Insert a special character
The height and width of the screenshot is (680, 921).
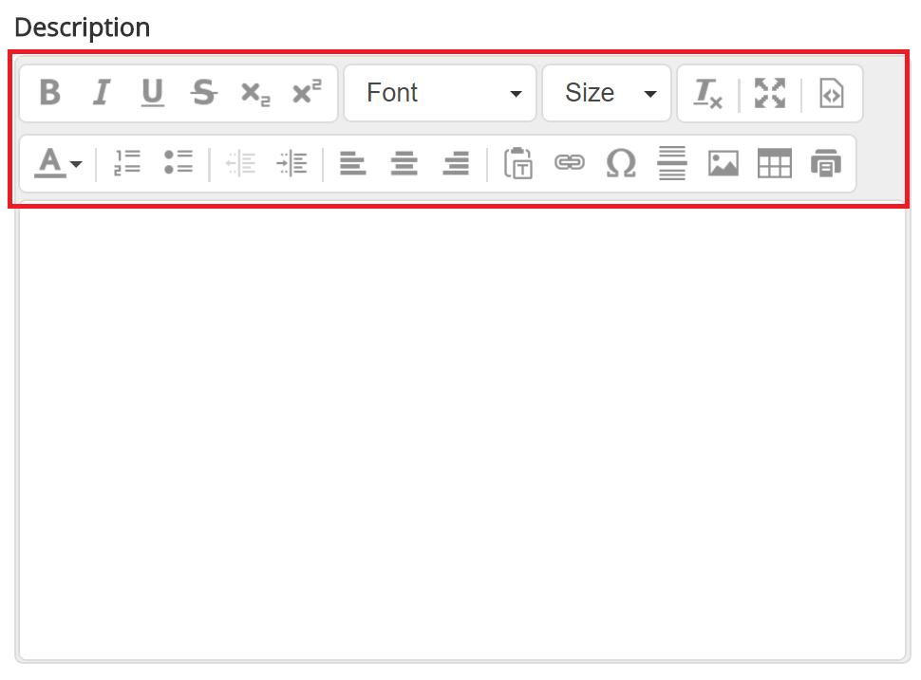pyautogui.click(x=621, y=163)
